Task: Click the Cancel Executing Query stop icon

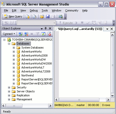Action: [82, 23]
